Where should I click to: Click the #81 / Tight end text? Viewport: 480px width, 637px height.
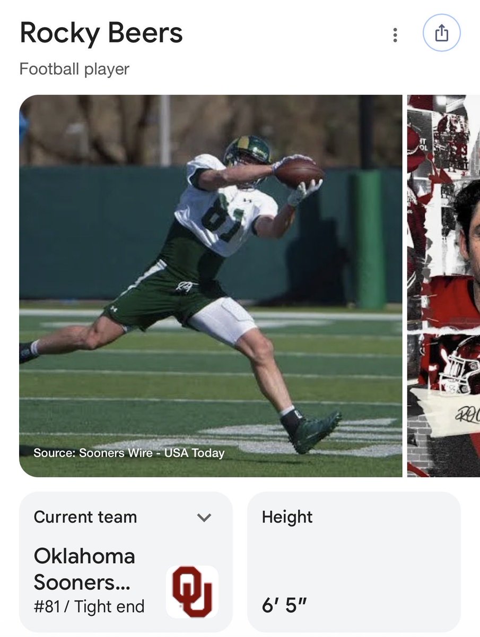click(89, 606)
